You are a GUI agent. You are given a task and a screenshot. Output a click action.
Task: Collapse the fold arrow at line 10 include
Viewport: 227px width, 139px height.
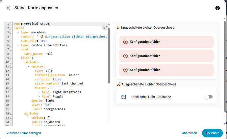click(11, 63)
